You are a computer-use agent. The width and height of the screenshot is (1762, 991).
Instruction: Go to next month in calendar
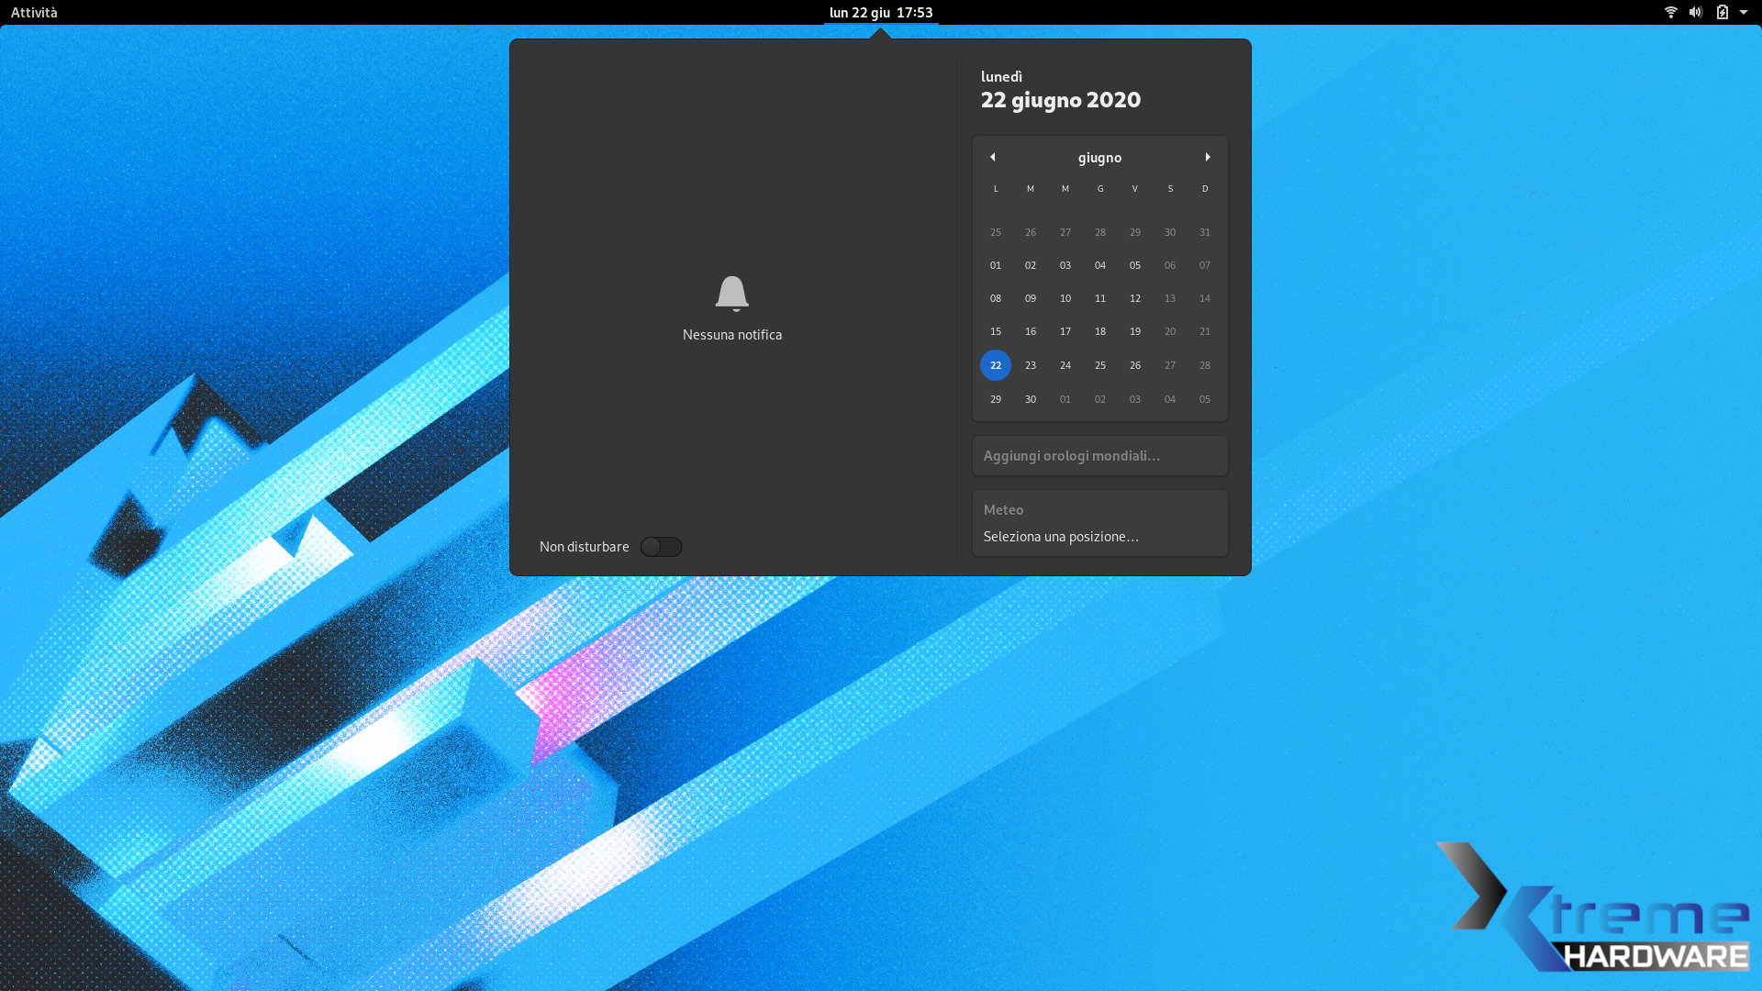1208,157
